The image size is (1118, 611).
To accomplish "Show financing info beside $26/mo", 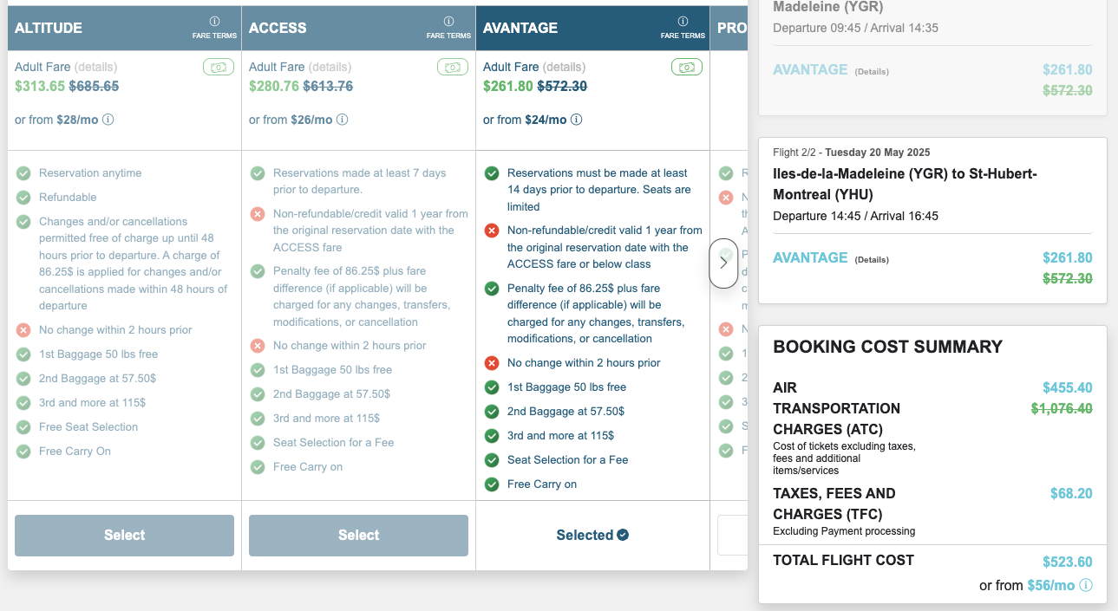I will [x=343, y=120].
